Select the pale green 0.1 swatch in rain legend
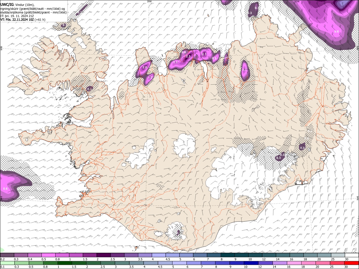Viewport: 359px width, 269px height. (7, 263)
